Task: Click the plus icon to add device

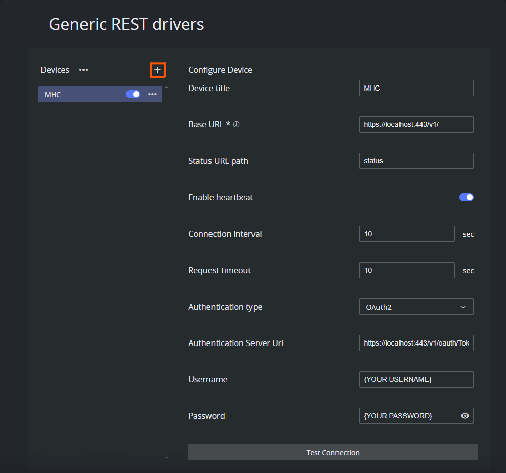Action: click(158, 70)
